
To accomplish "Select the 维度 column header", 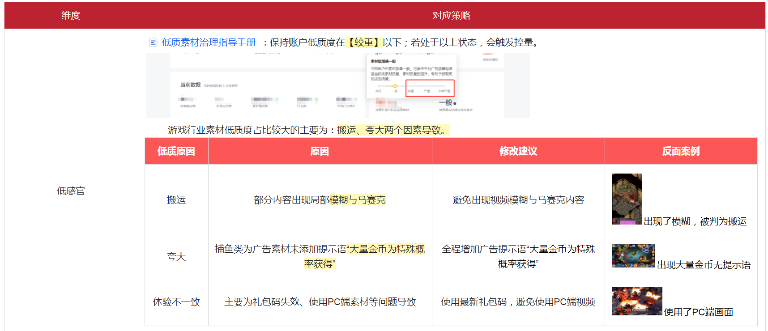I will [71, 15].
